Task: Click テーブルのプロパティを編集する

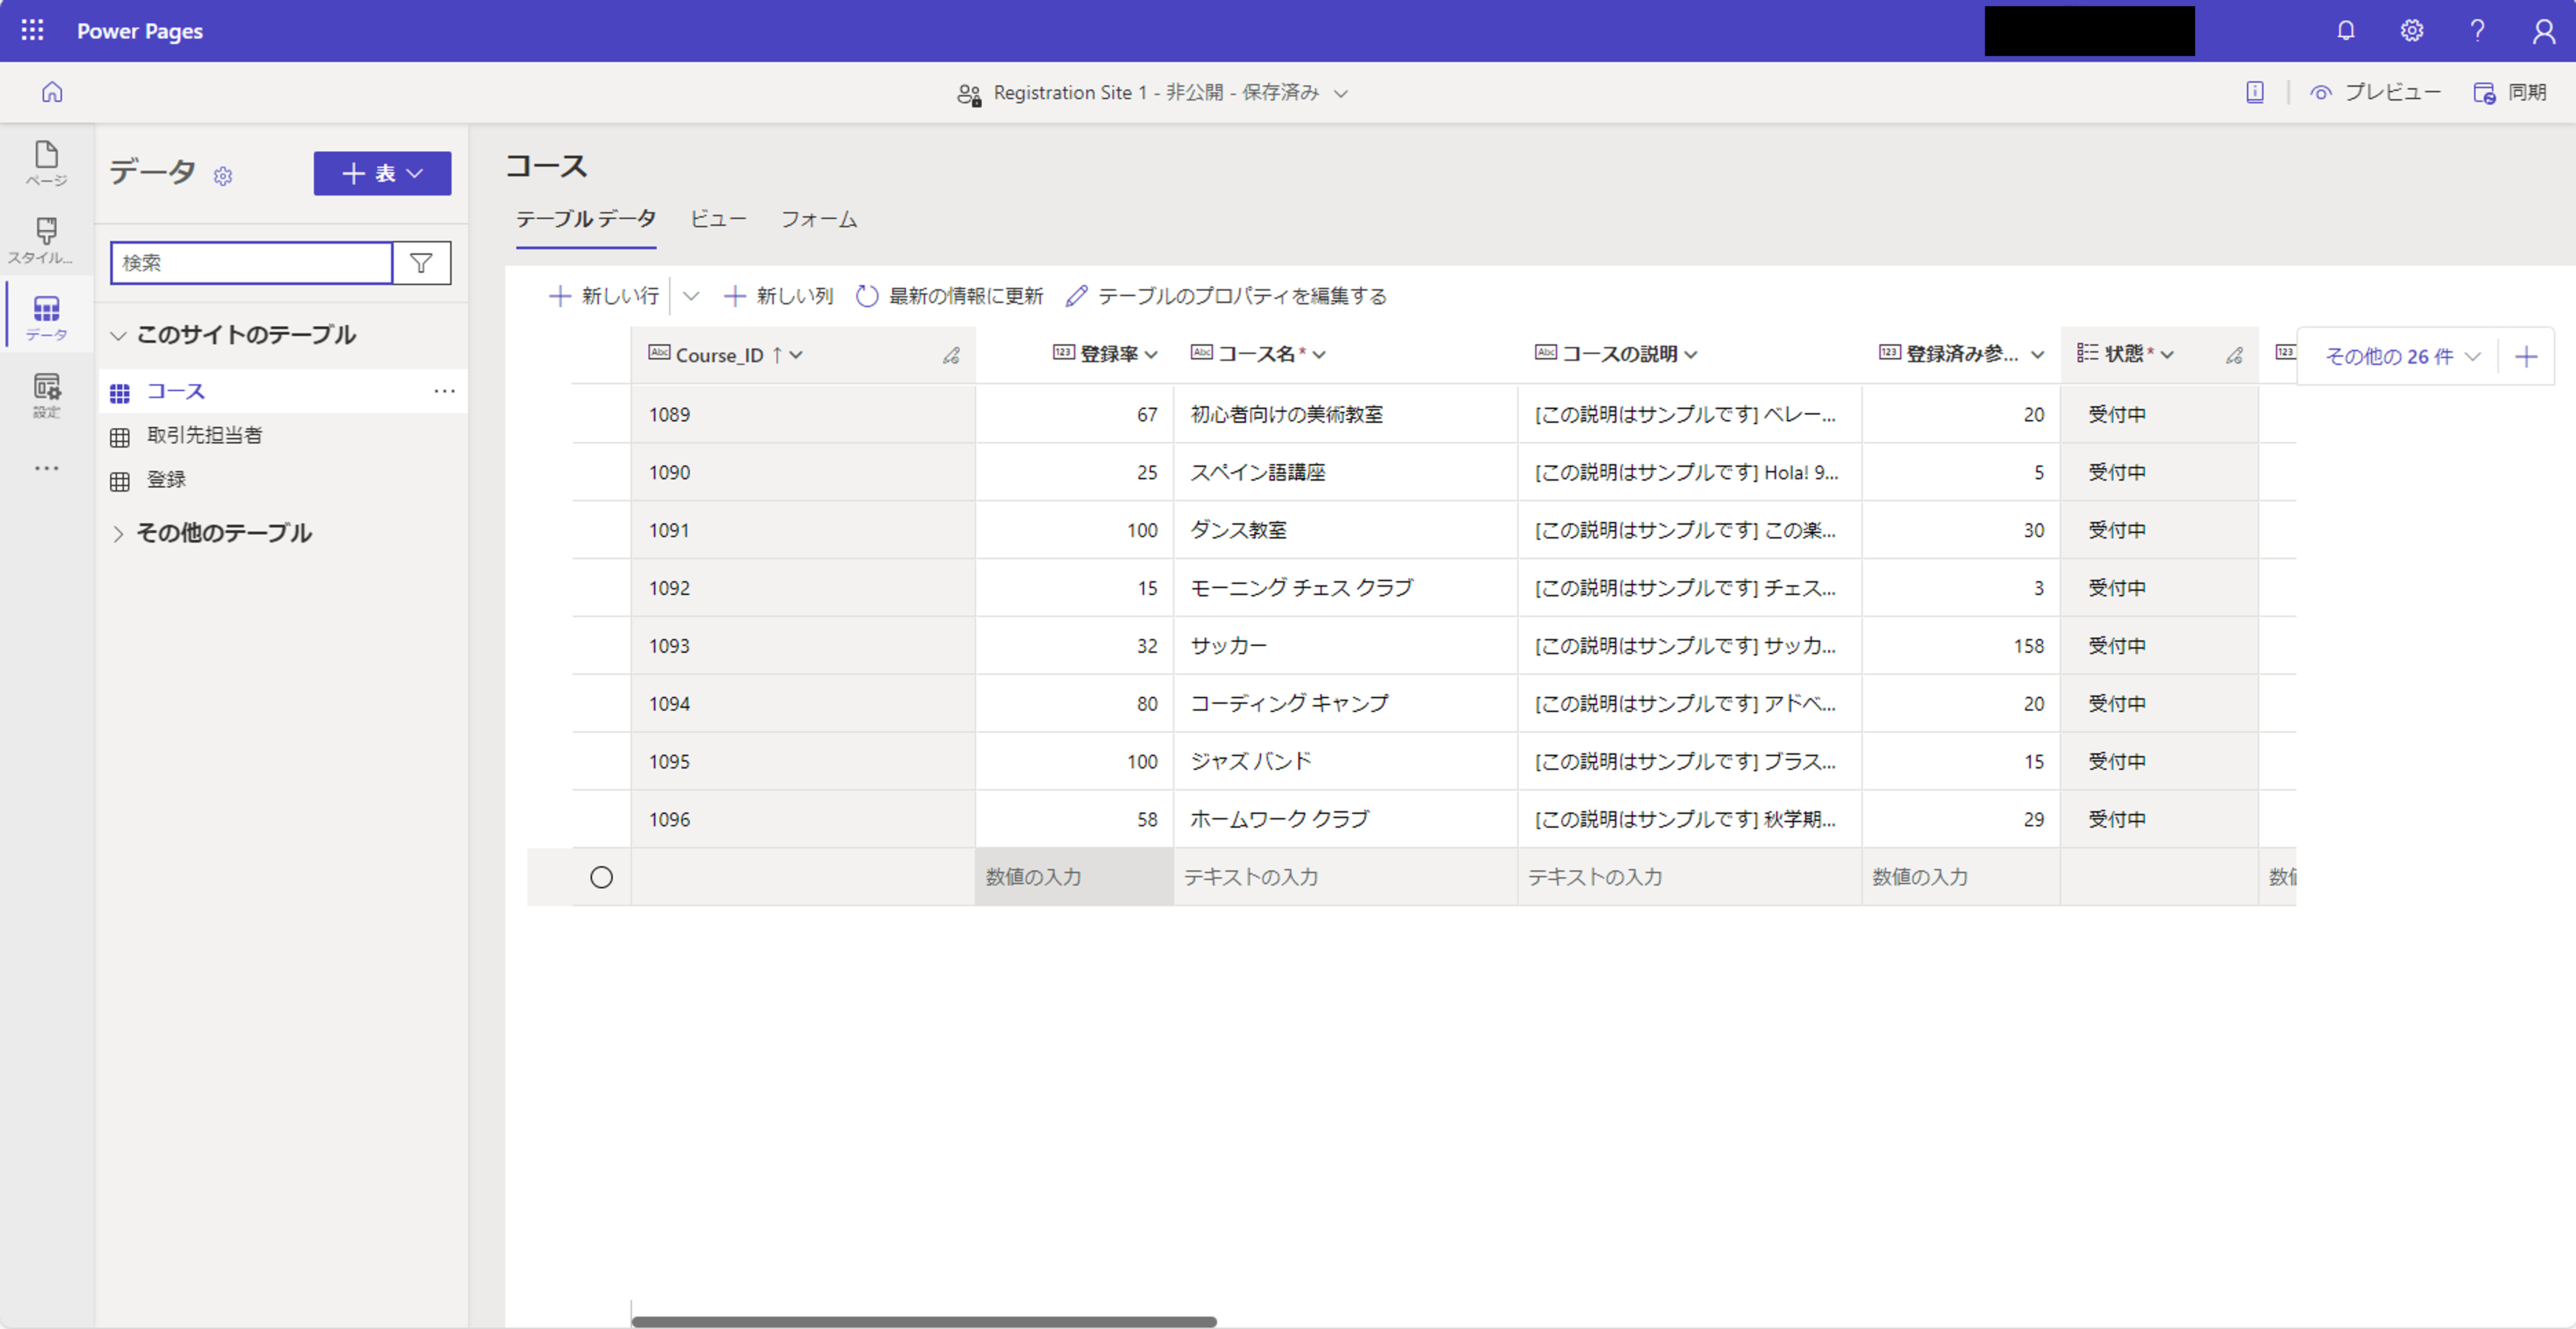Action: point(1227,296)
